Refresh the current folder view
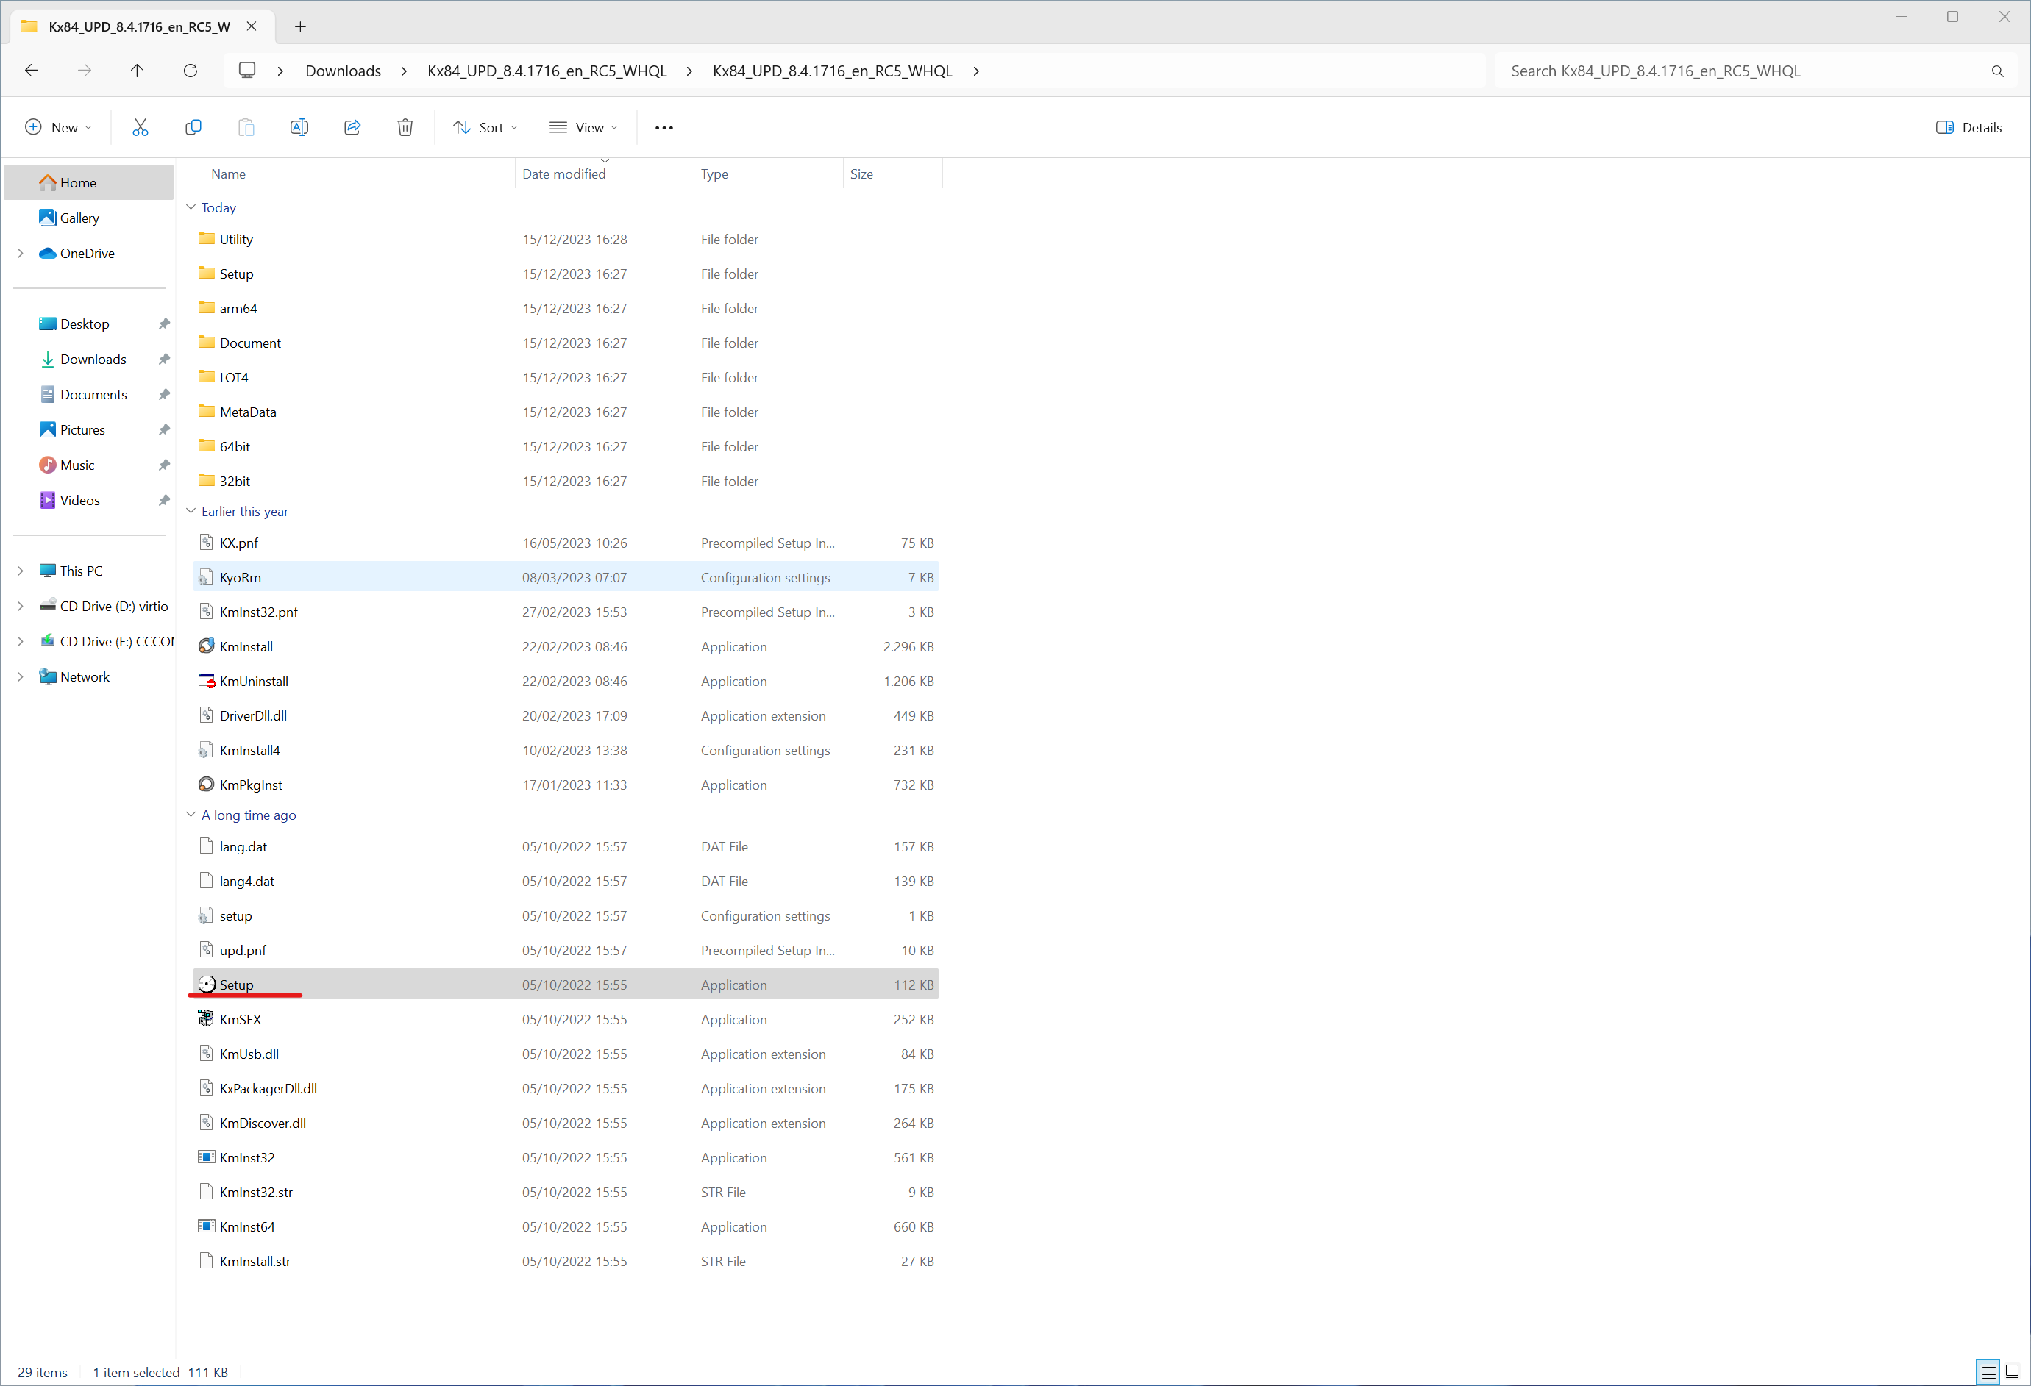Image resolution: width=2031 pixels, height=1386 pixels. (x=191, y=71)
